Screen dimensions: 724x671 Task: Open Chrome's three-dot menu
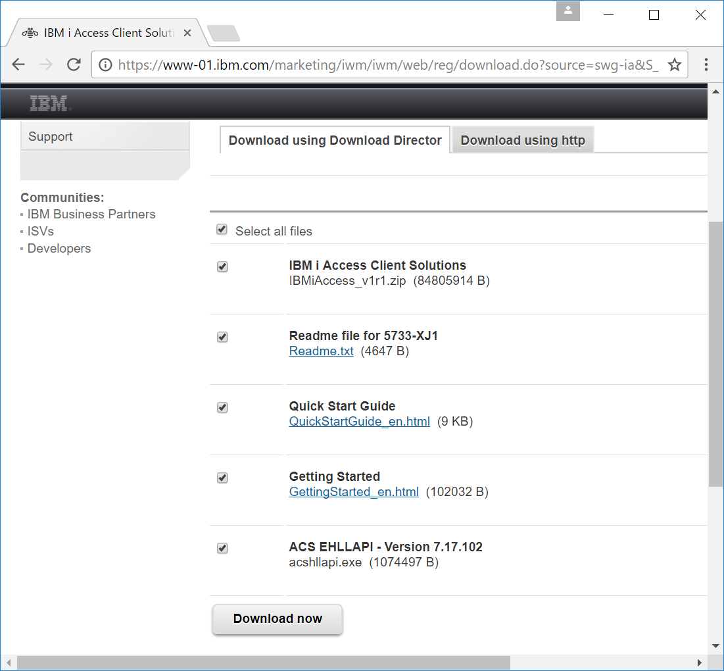706,66
